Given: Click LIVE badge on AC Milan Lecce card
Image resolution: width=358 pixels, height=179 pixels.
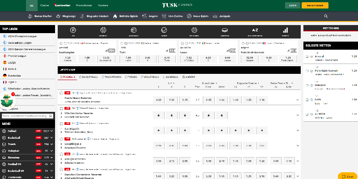Looking at the screenshot, I should (233, 51).
